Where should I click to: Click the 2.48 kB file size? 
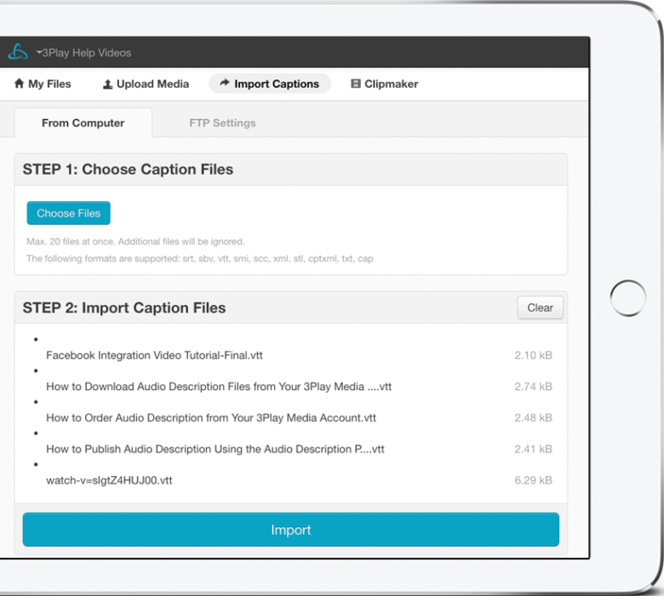point(533,418)
